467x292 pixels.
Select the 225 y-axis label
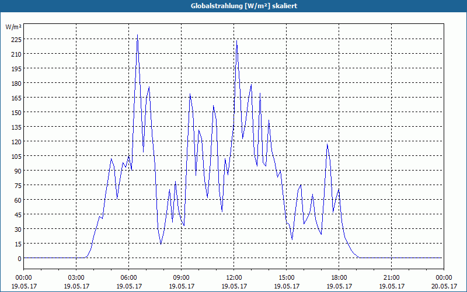(16, 39)
